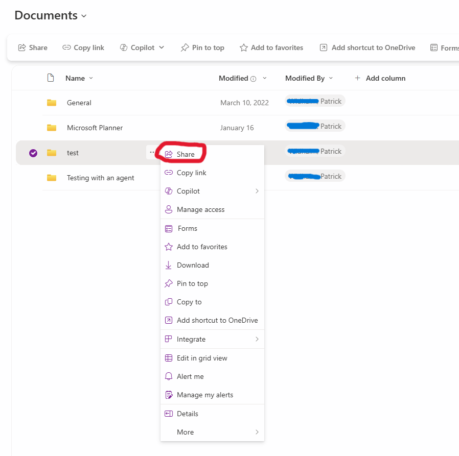Click the Add column button label

(x=385, y=78)
